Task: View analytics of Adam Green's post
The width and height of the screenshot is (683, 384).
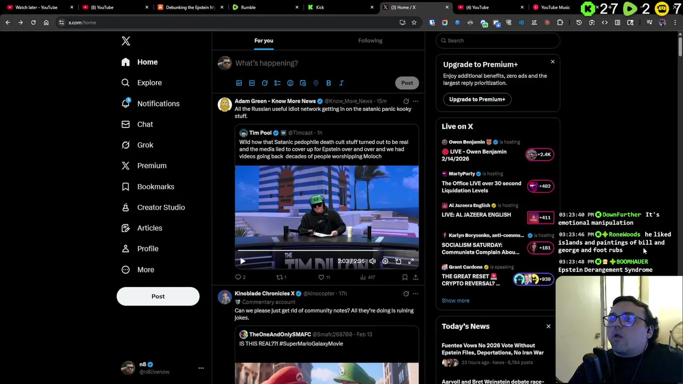Action: pos(368,277)
